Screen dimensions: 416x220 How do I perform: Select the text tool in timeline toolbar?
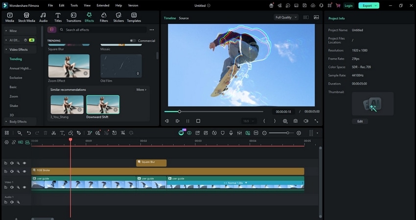pyautogui.click(x=62, y=133)
